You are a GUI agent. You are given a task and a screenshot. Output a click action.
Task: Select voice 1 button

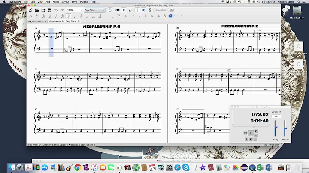point(171,16)
